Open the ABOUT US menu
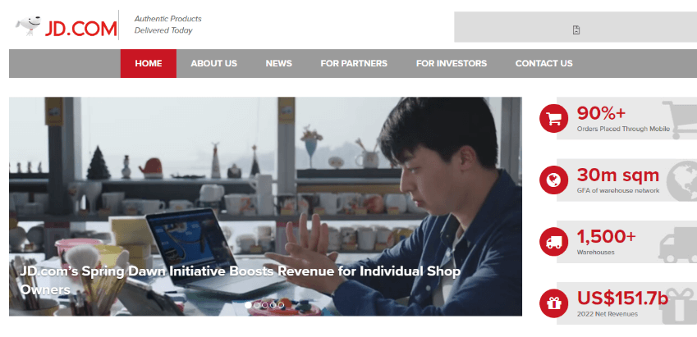 point(213,63)
